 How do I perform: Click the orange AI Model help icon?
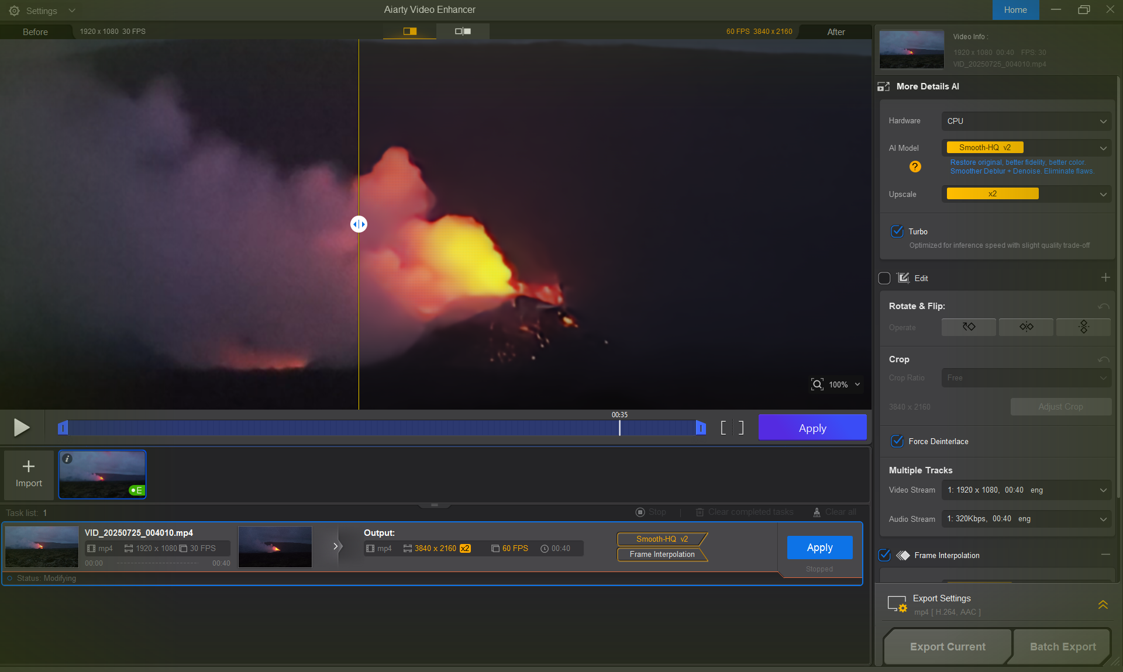(915, 167)
